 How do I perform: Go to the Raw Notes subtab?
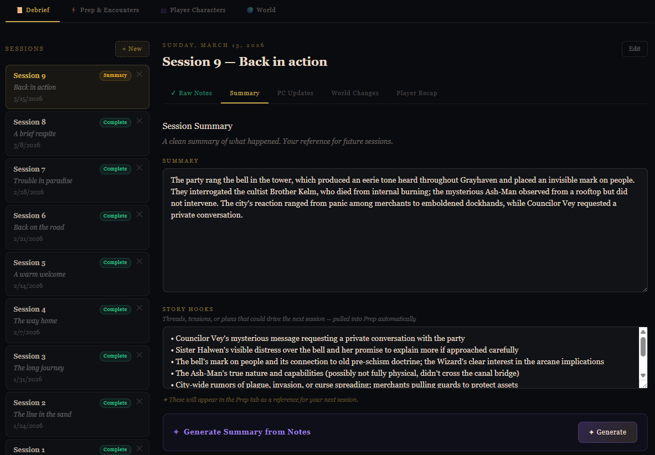coord(191,93)
